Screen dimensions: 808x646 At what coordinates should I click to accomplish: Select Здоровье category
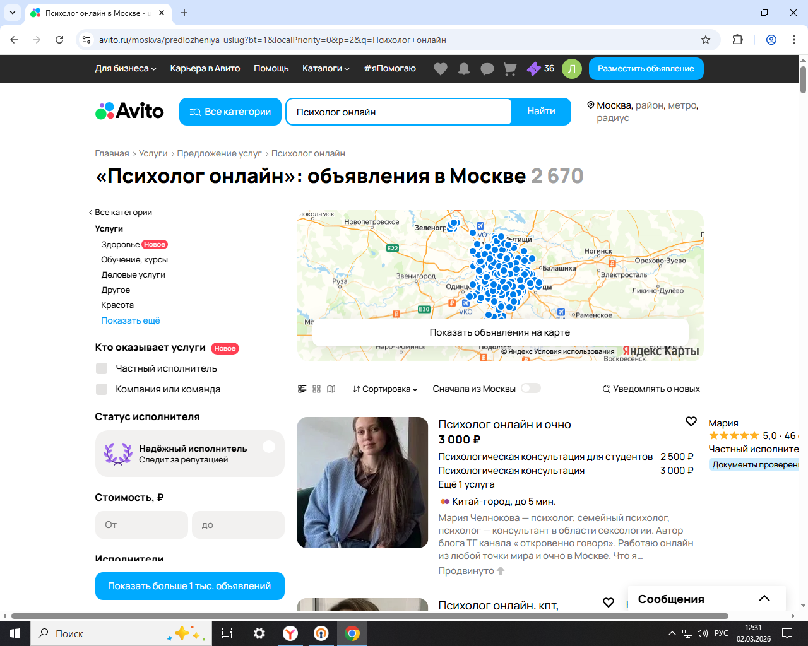pos(121,245)
